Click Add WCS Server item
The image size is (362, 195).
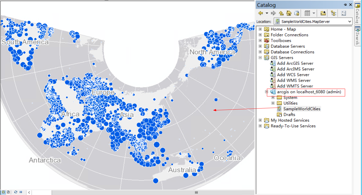293,75
